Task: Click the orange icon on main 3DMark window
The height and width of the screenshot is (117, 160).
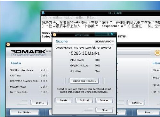Action: point(8,44)
